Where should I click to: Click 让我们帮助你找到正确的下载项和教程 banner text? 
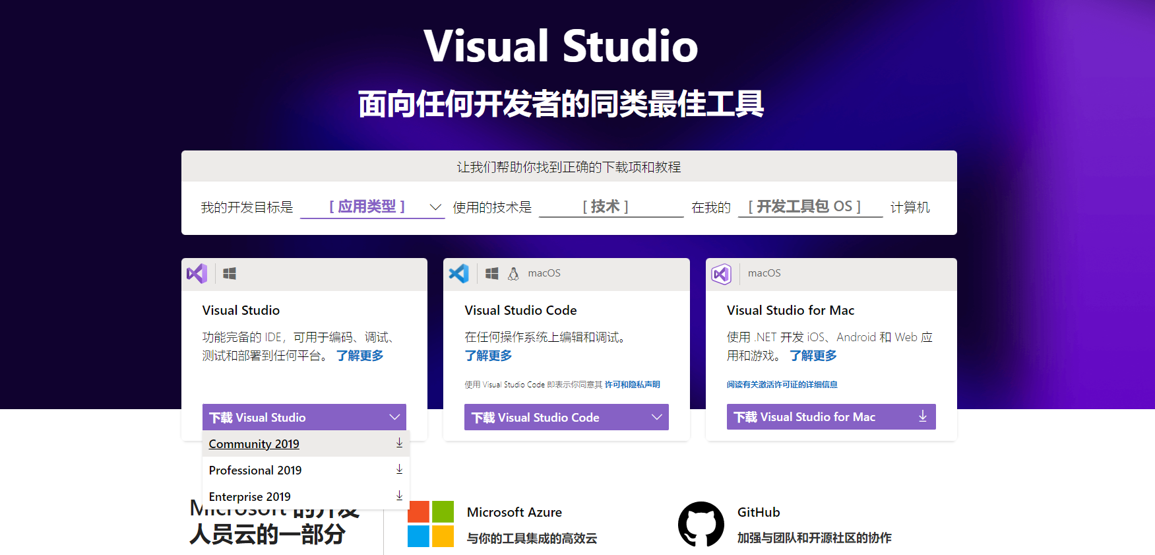coord(569,167)
